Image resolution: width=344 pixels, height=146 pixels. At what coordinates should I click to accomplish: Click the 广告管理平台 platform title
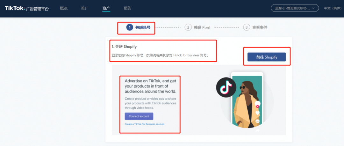point(37,9)
